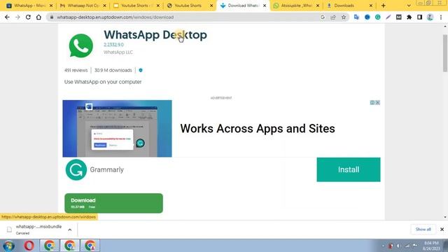This screenshot has height=252, width=448.
Task: Open the browser home page icon
Action: 38,17
